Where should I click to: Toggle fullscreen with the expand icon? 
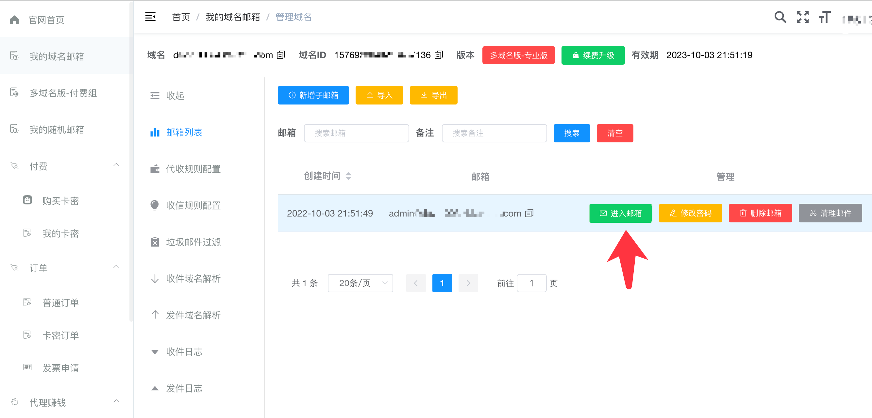[803, 17]
